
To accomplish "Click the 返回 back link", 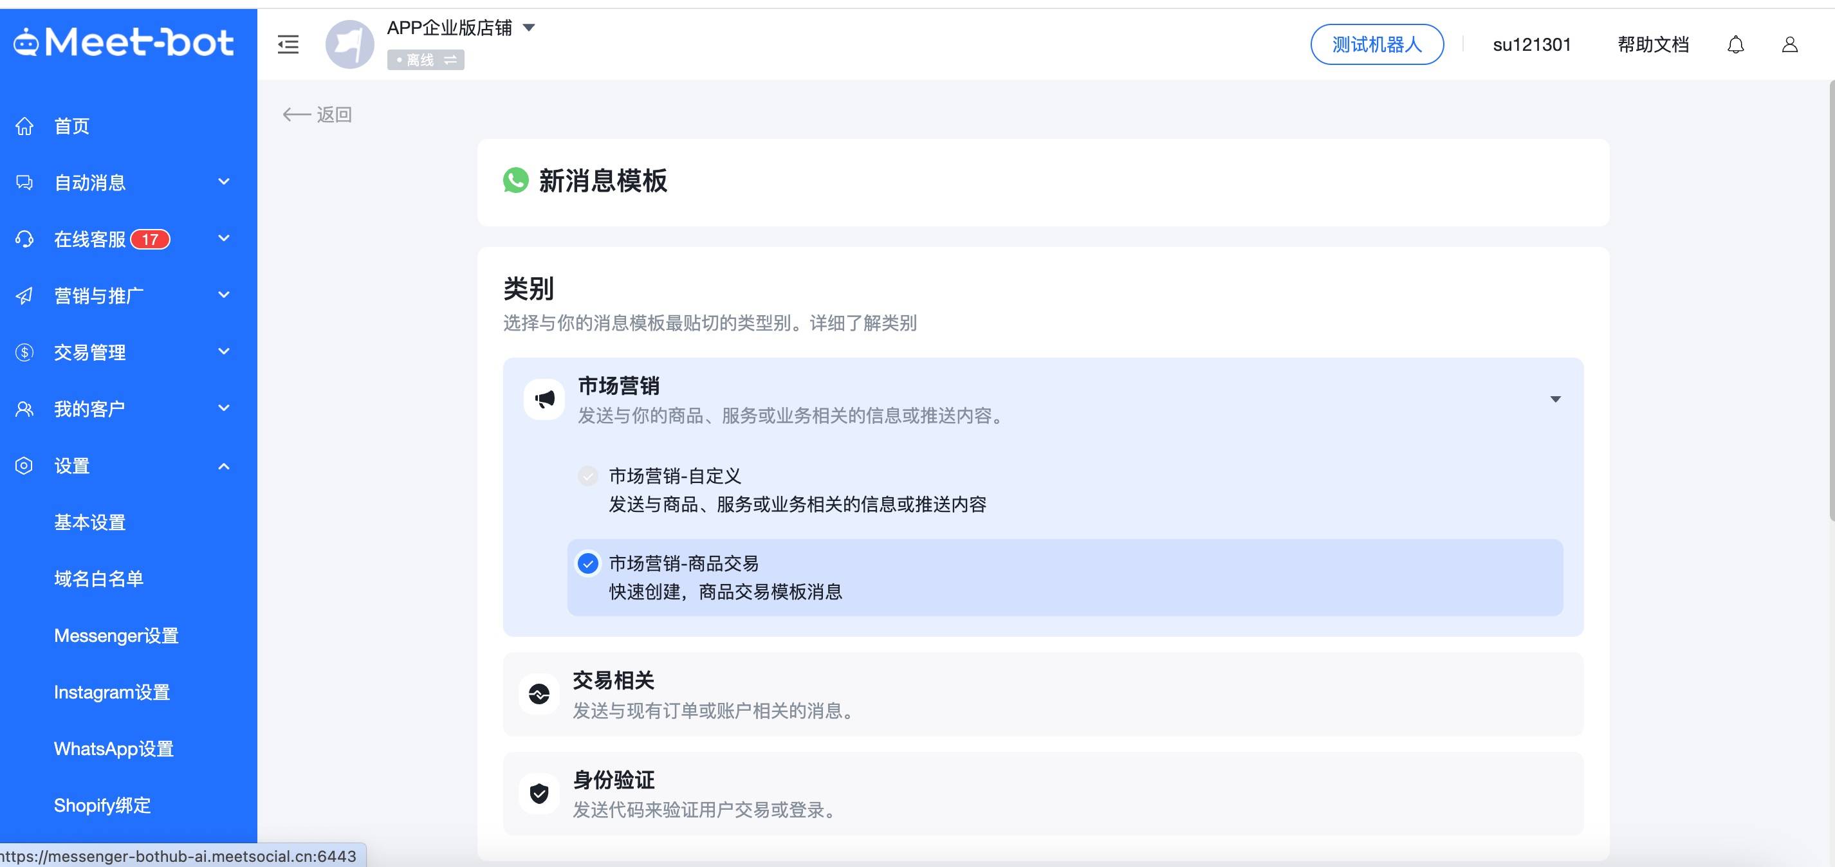I will 334,114.
